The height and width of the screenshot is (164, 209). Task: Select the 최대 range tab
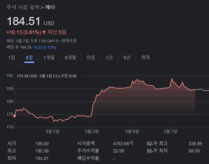pos(145,58)
